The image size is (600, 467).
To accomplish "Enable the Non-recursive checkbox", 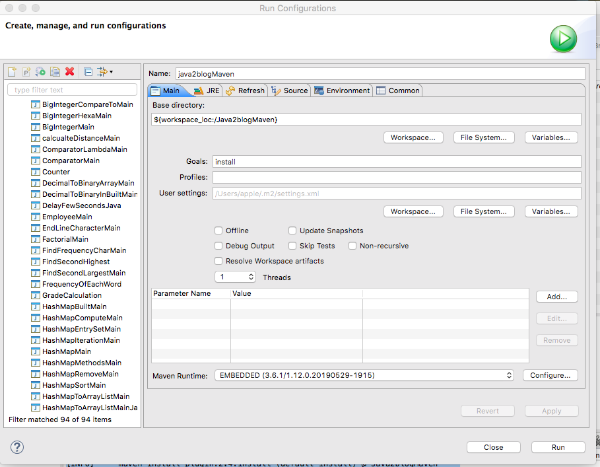I will [x=352, y=246].
